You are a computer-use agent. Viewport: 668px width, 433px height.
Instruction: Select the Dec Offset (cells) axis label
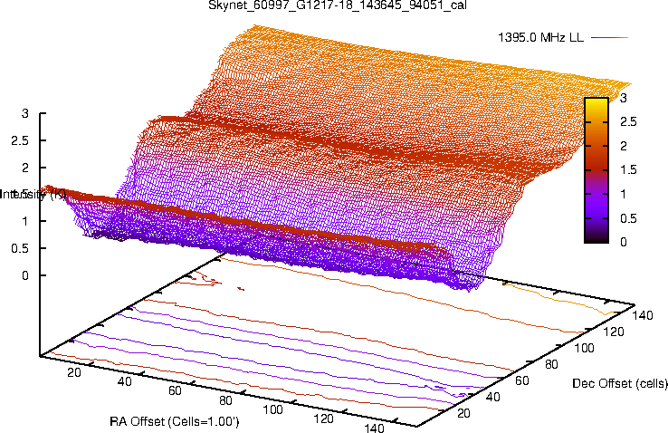point(620,383)
